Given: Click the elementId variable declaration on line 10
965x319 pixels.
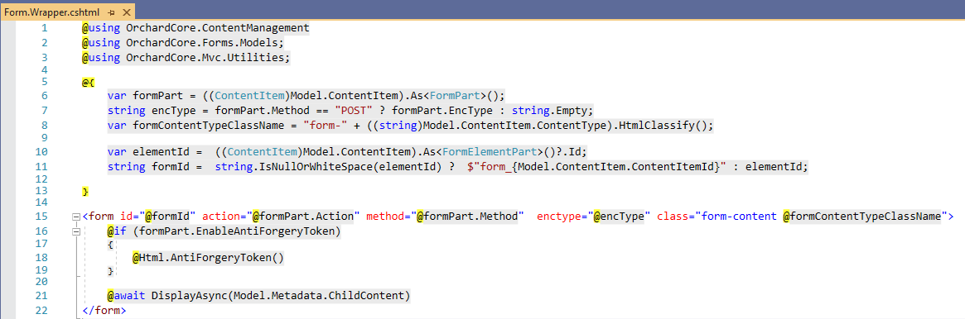Looking at the screenshot, I should [162, 151].
